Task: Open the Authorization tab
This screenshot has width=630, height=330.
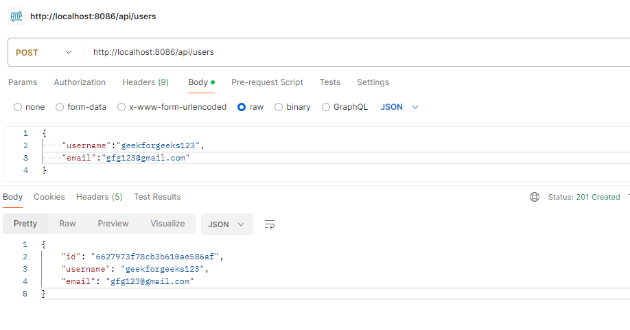Action: pyautogui.click(x=80, y=82)
